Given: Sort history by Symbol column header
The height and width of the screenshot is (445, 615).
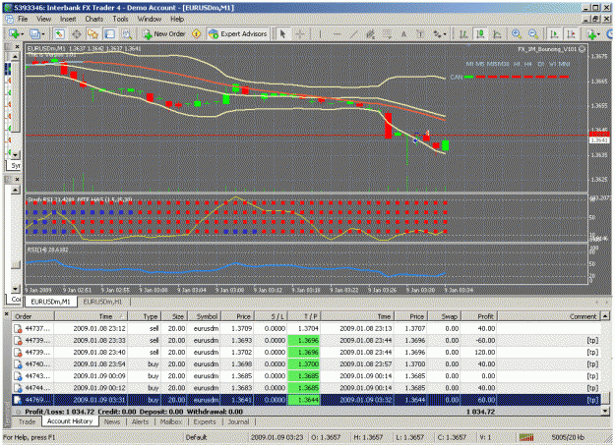Looking at the screenshot, I should [205, 316].
